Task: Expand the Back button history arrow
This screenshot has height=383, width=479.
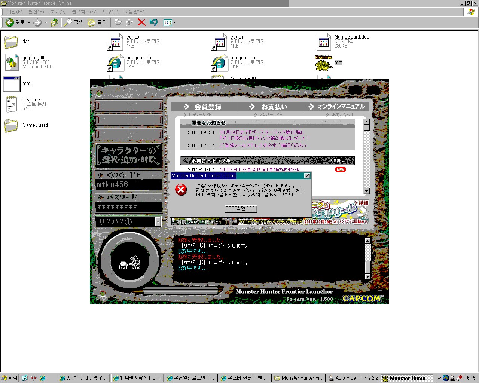Action: [x=29, y=23]
